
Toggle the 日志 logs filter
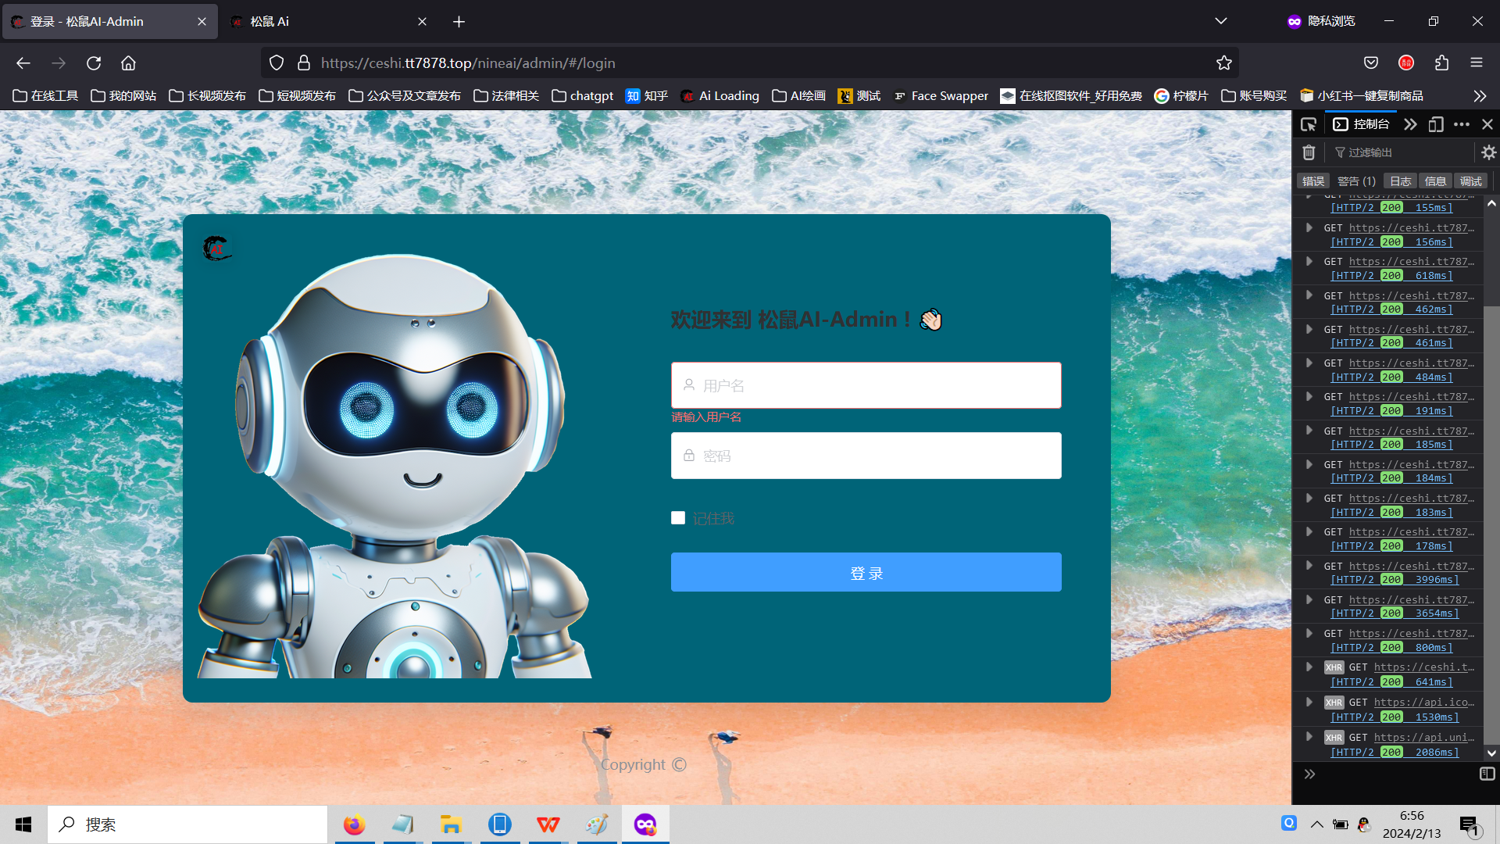coord(1400,181)
